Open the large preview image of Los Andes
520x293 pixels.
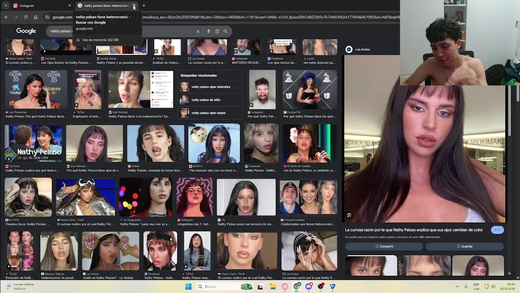click(425, 139)
